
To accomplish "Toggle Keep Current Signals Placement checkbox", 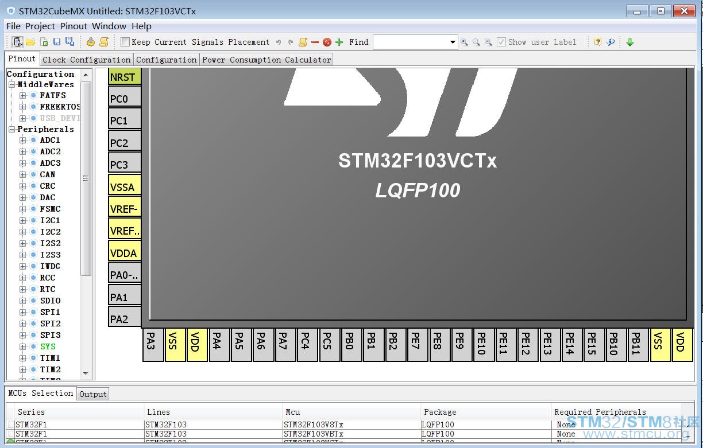I will tap(125, 42).
